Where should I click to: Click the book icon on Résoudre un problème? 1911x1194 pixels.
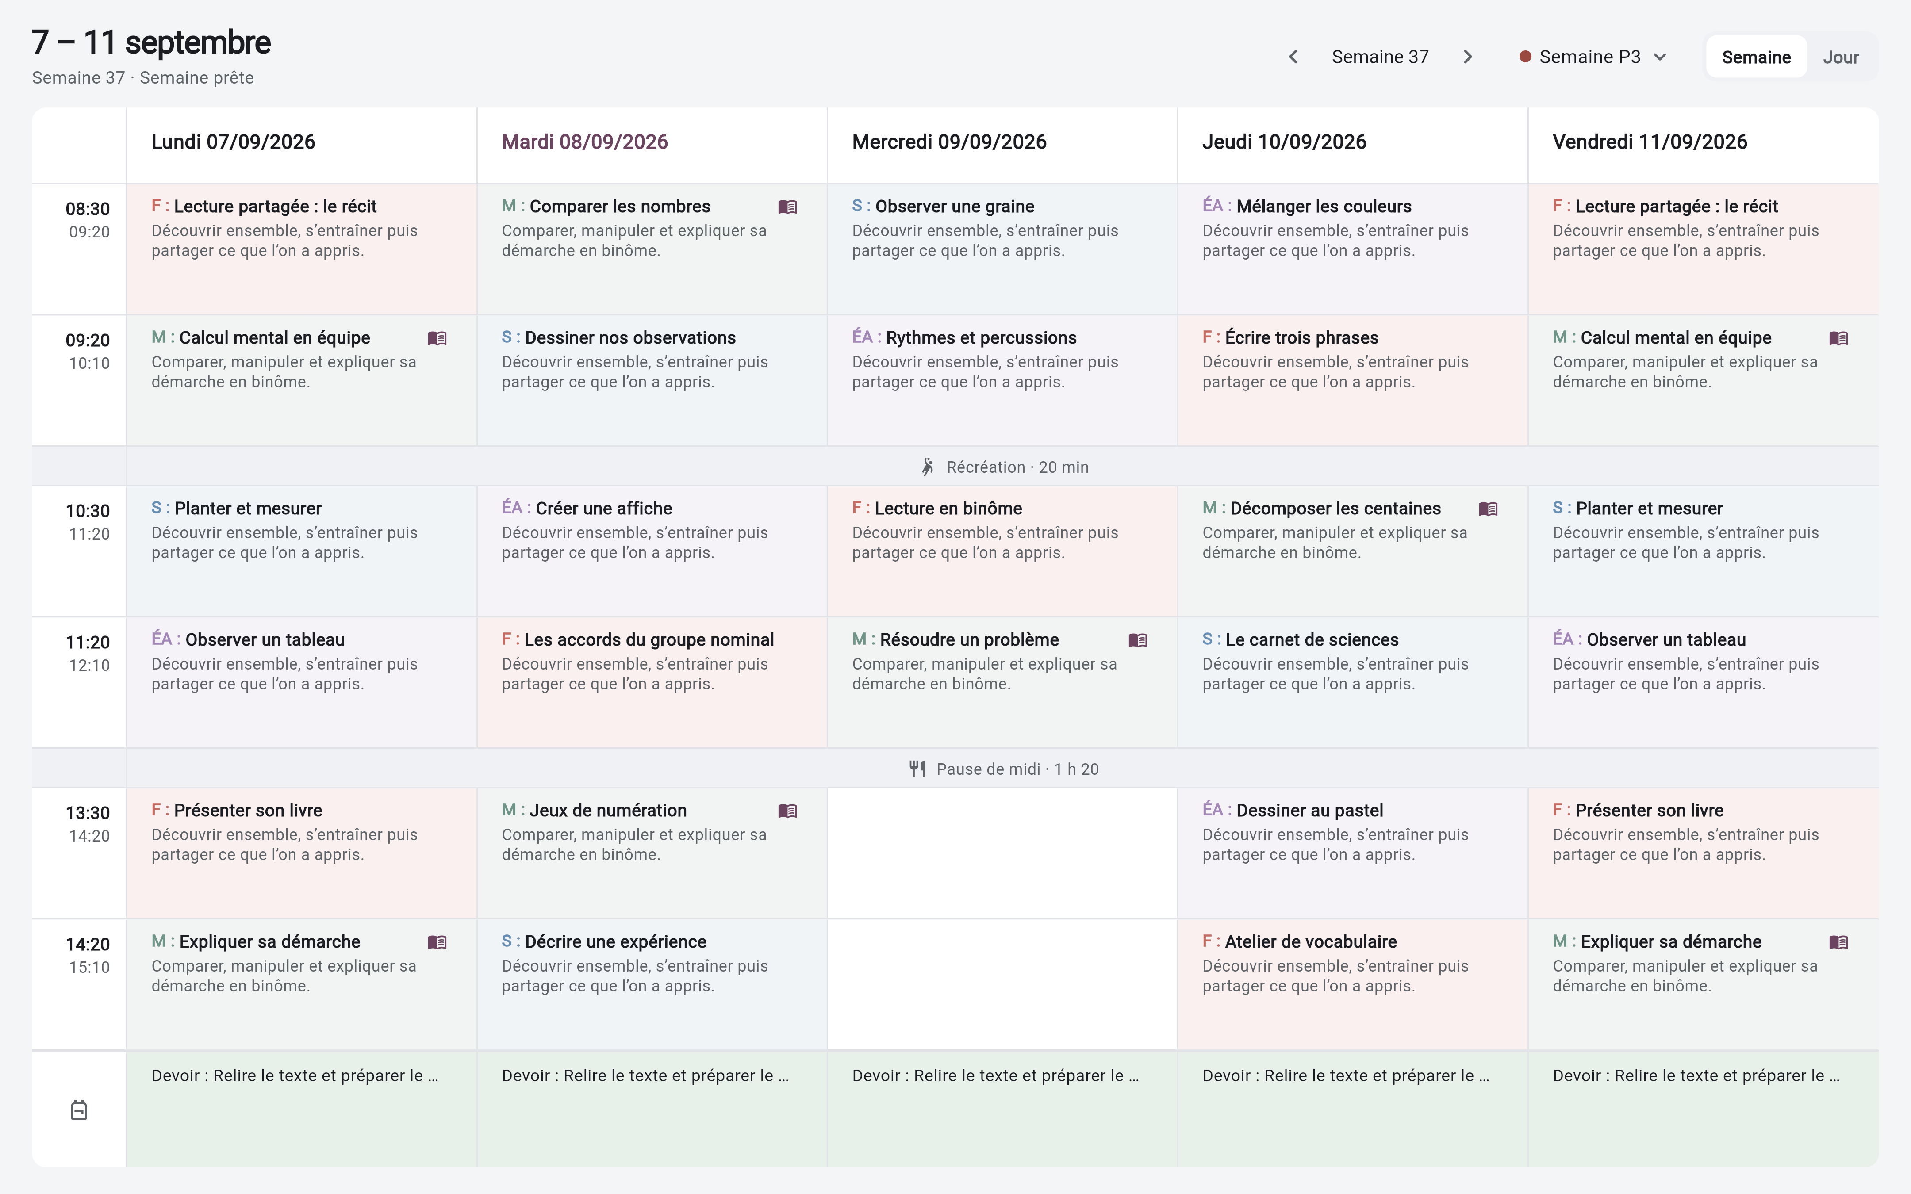click(1138, 640)
